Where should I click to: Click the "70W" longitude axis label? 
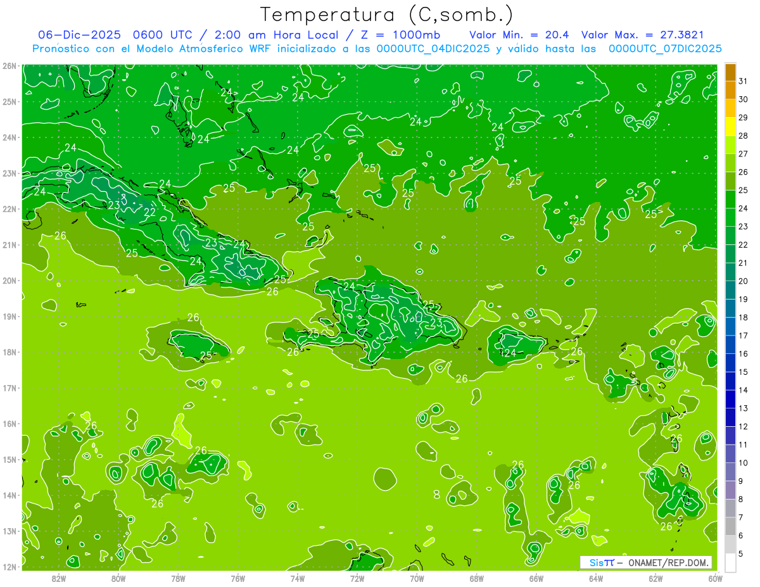[417, 578]
